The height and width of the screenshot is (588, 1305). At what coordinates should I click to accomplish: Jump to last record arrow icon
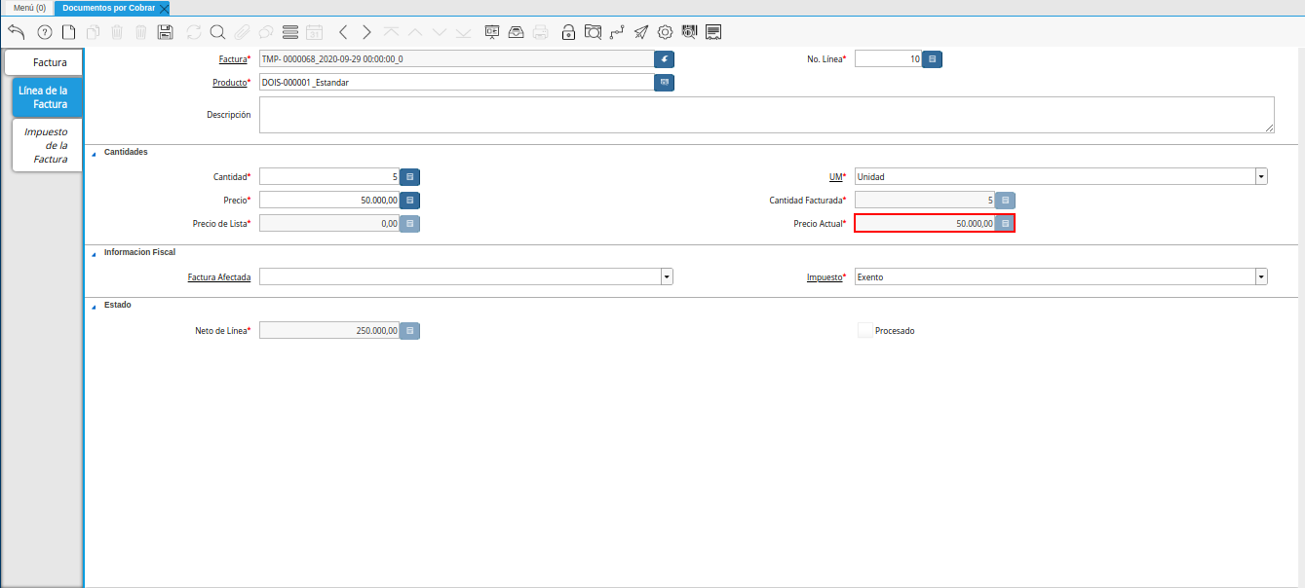463,32
